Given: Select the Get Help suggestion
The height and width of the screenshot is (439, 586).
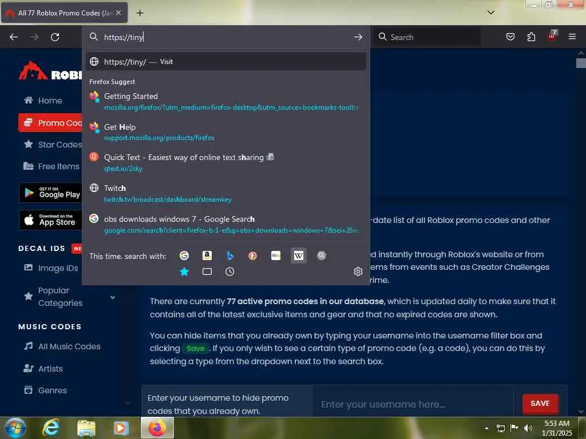Looking at the screenshot, I should pos(226,132).
